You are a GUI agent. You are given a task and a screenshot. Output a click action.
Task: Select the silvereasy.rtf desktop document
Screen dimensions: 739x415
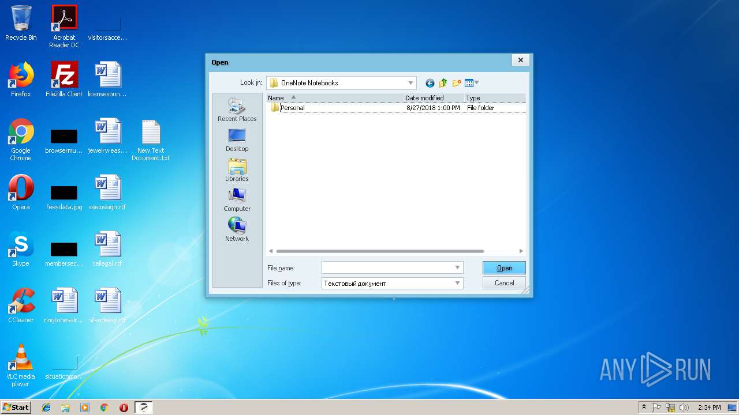(x=107, y=305)
